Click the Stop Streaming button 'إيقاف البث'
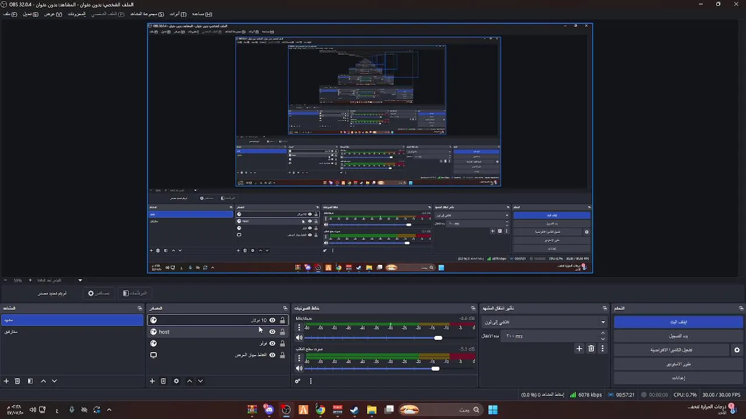The width and height of the screenshot is (746, 419). [678, 322]
